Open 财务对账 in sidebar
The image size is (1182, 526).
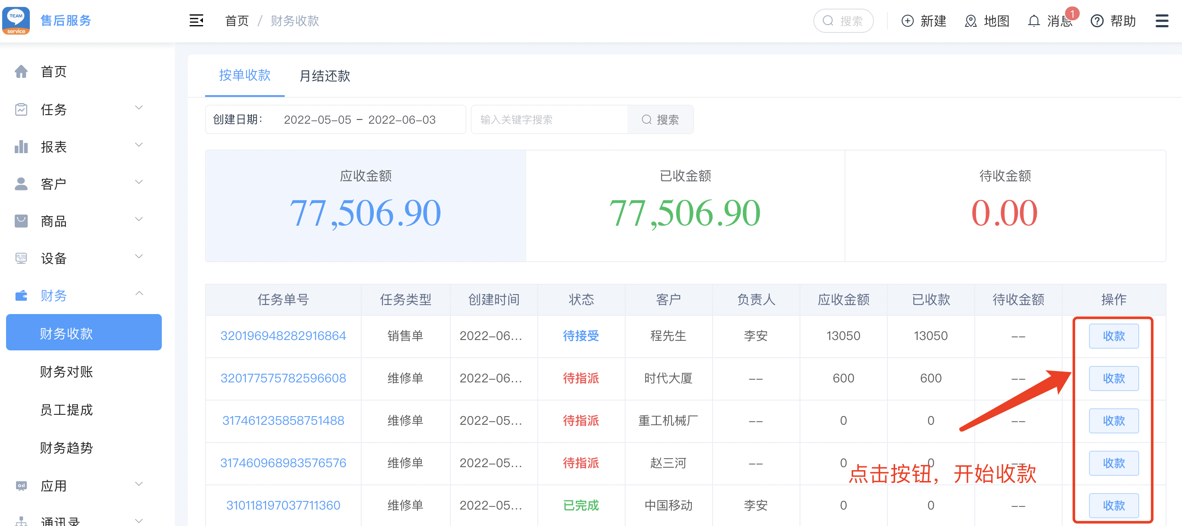coord(67,372)
